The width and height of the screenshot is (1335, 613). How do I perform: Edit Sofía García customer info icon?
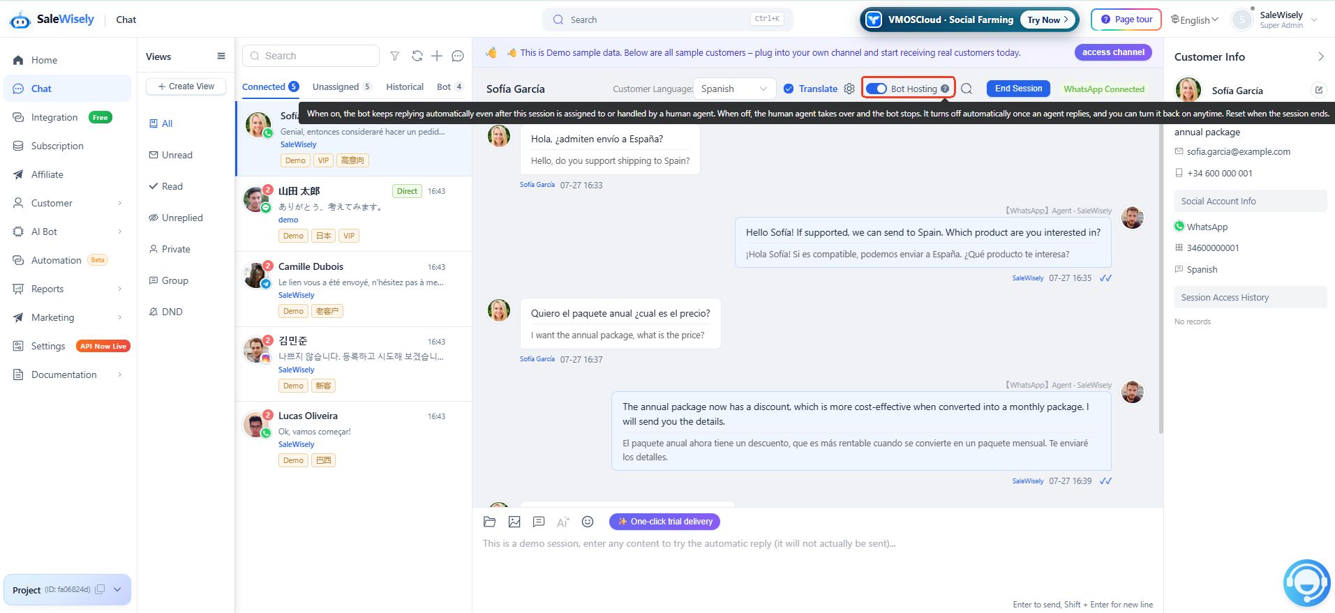coord(1319,90)
